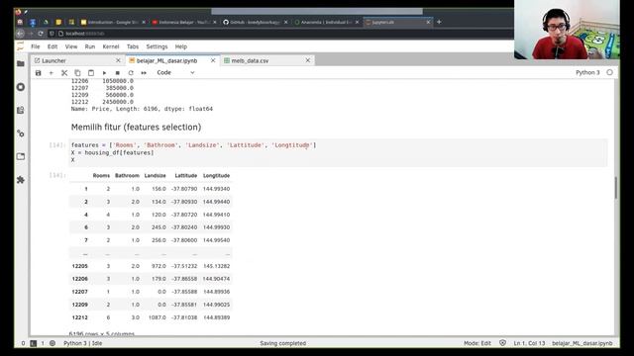Click the Landsize column header
Screen dimensions: 634x356
[x=155, y=176]
